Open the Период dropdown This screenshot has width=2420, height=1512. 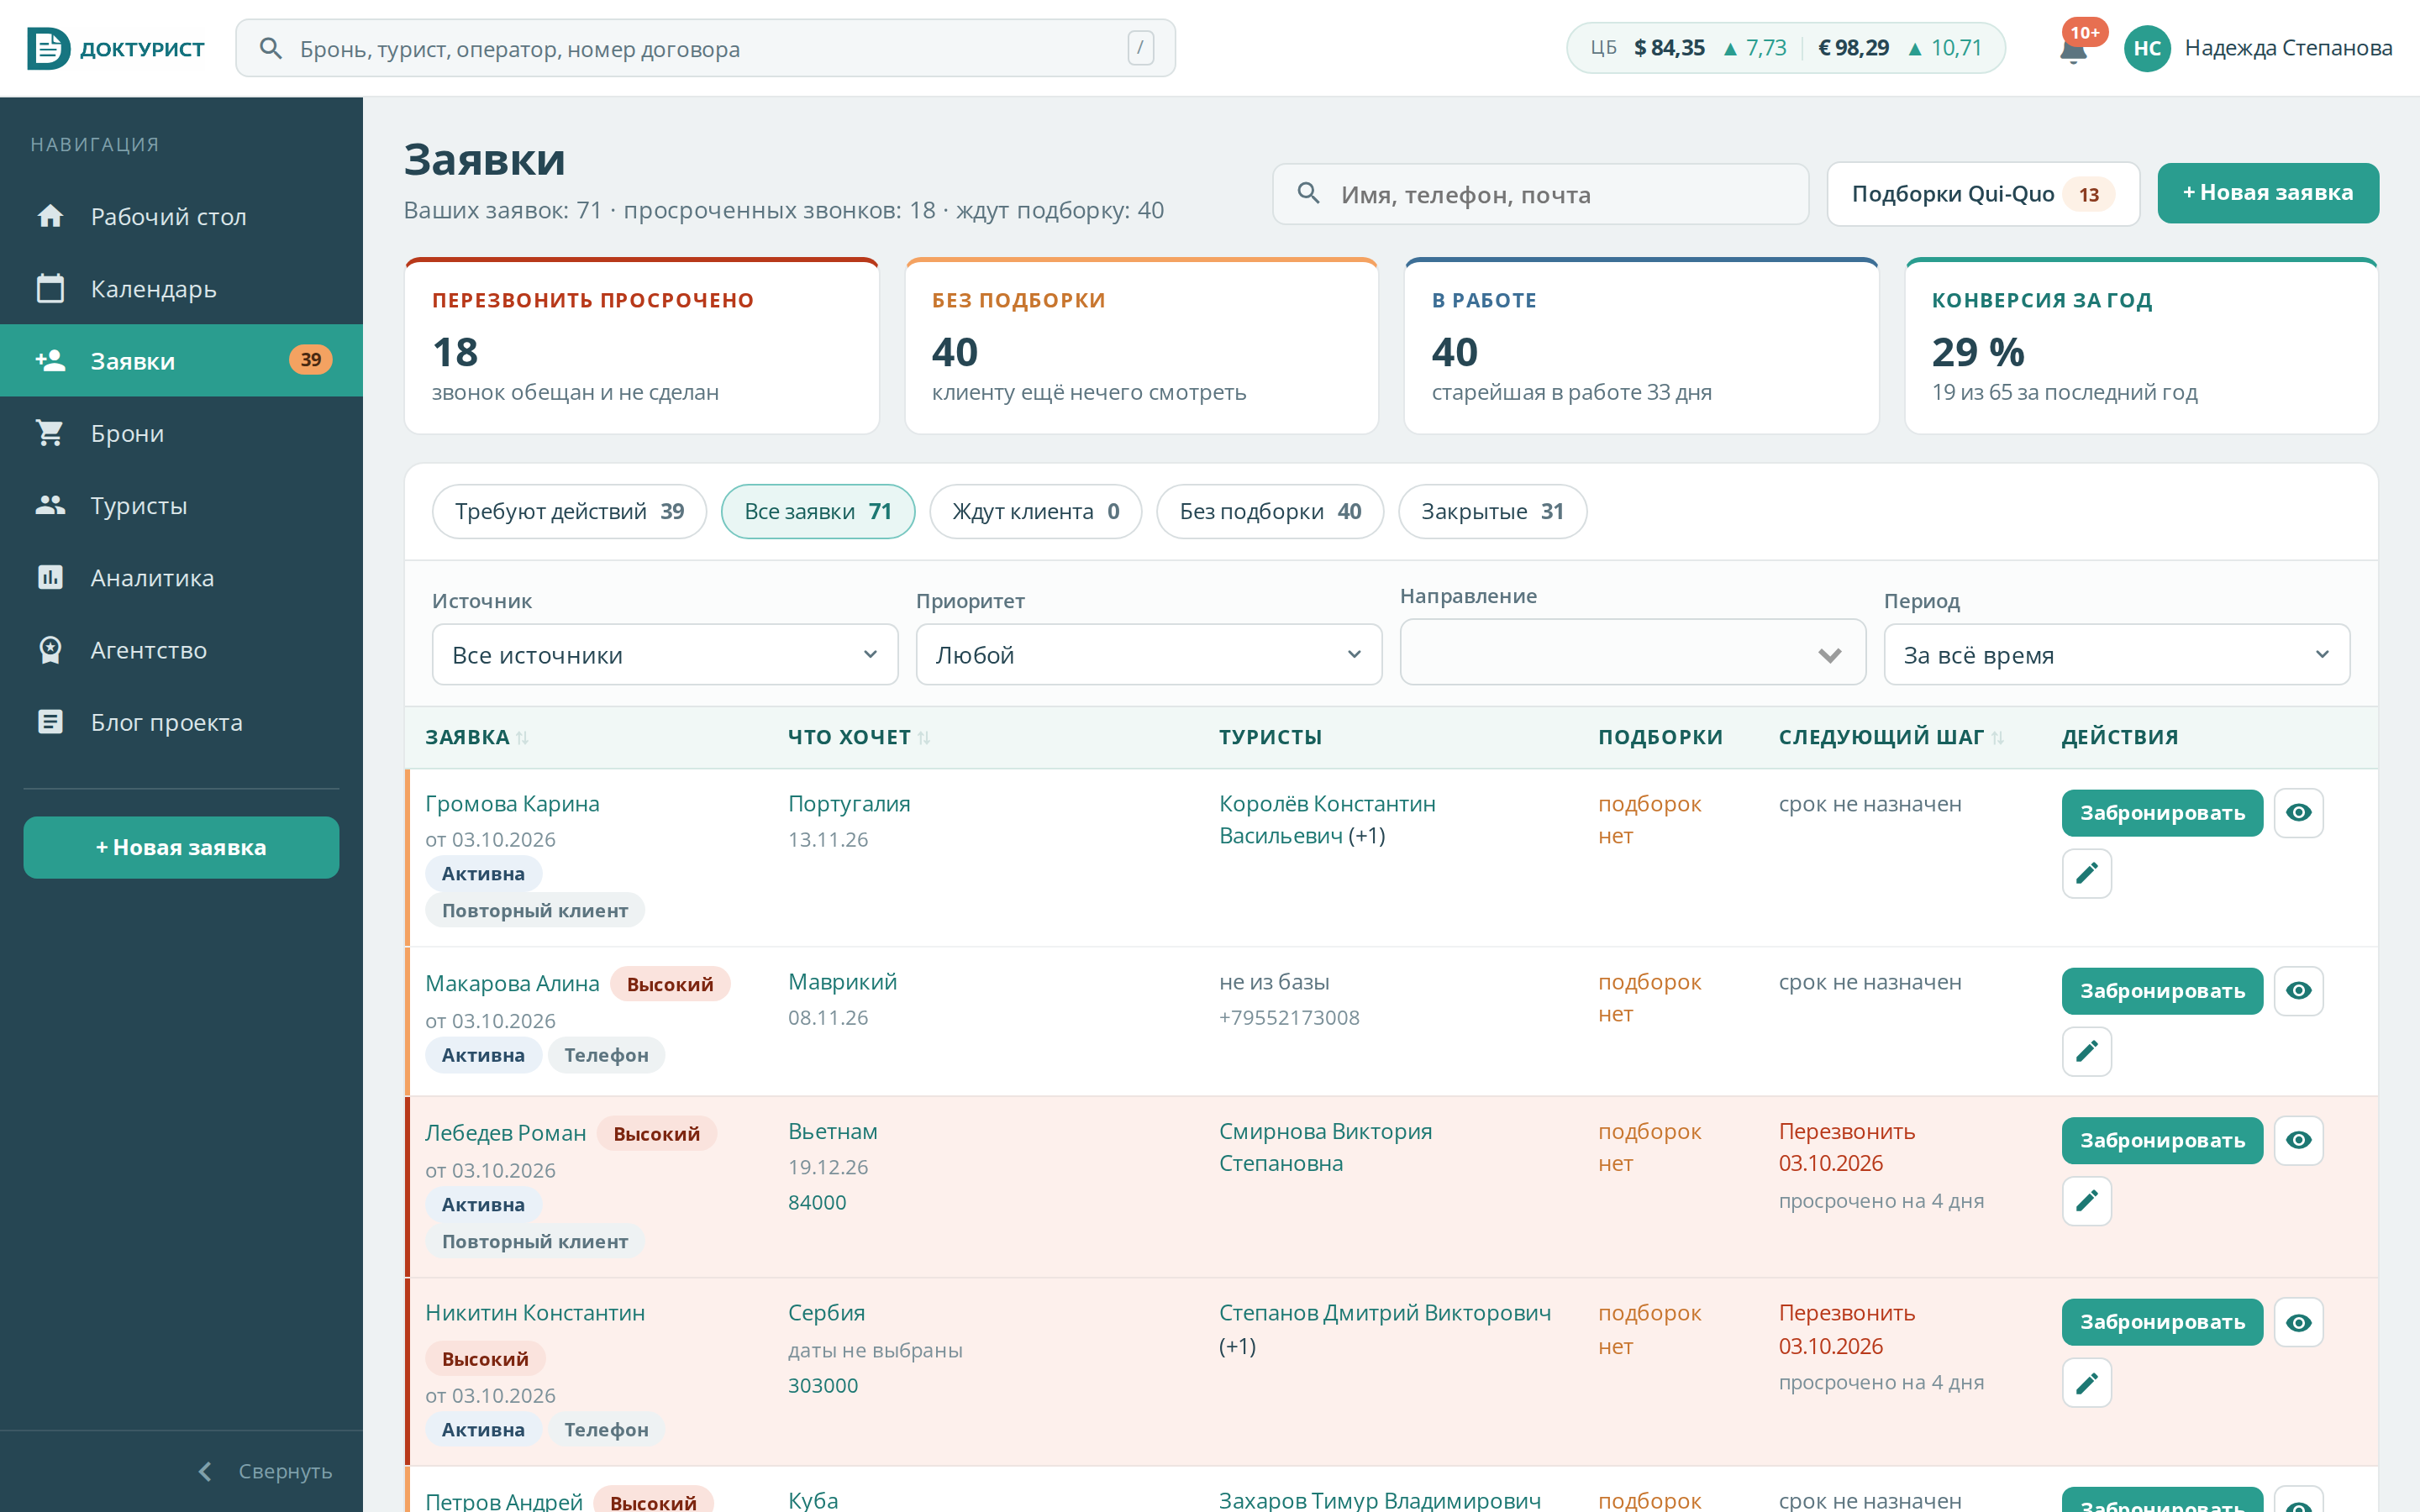tap(2116, 654)
